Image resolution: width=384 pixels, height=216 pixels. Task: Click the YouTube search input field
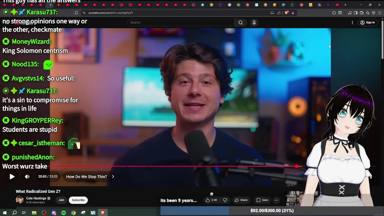pos(181,22)
